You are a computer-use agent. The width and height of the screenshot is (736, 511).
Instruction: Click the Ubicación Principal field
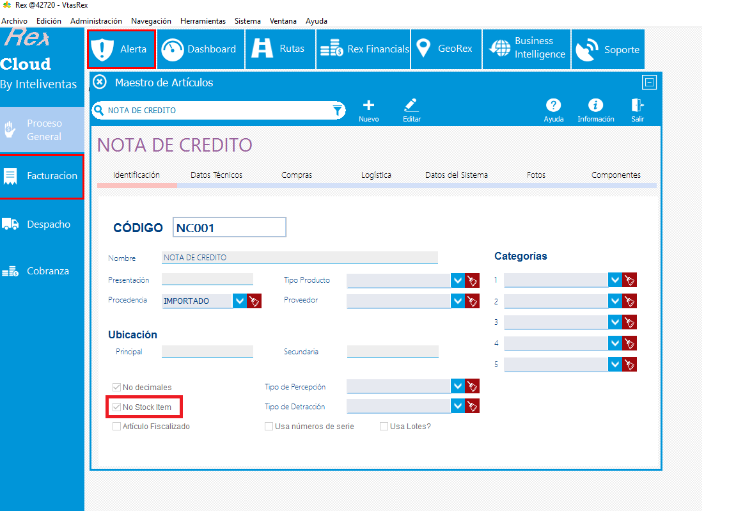[207, 351]
